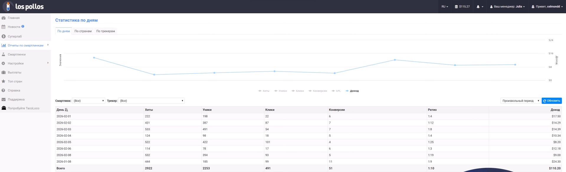
Task: Toggle Уники series in chart legend
Action: coord(280,91)
